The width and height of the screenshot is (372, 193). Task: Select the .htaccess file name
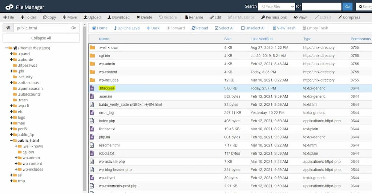pyautogui.click(x=107, y=88)
